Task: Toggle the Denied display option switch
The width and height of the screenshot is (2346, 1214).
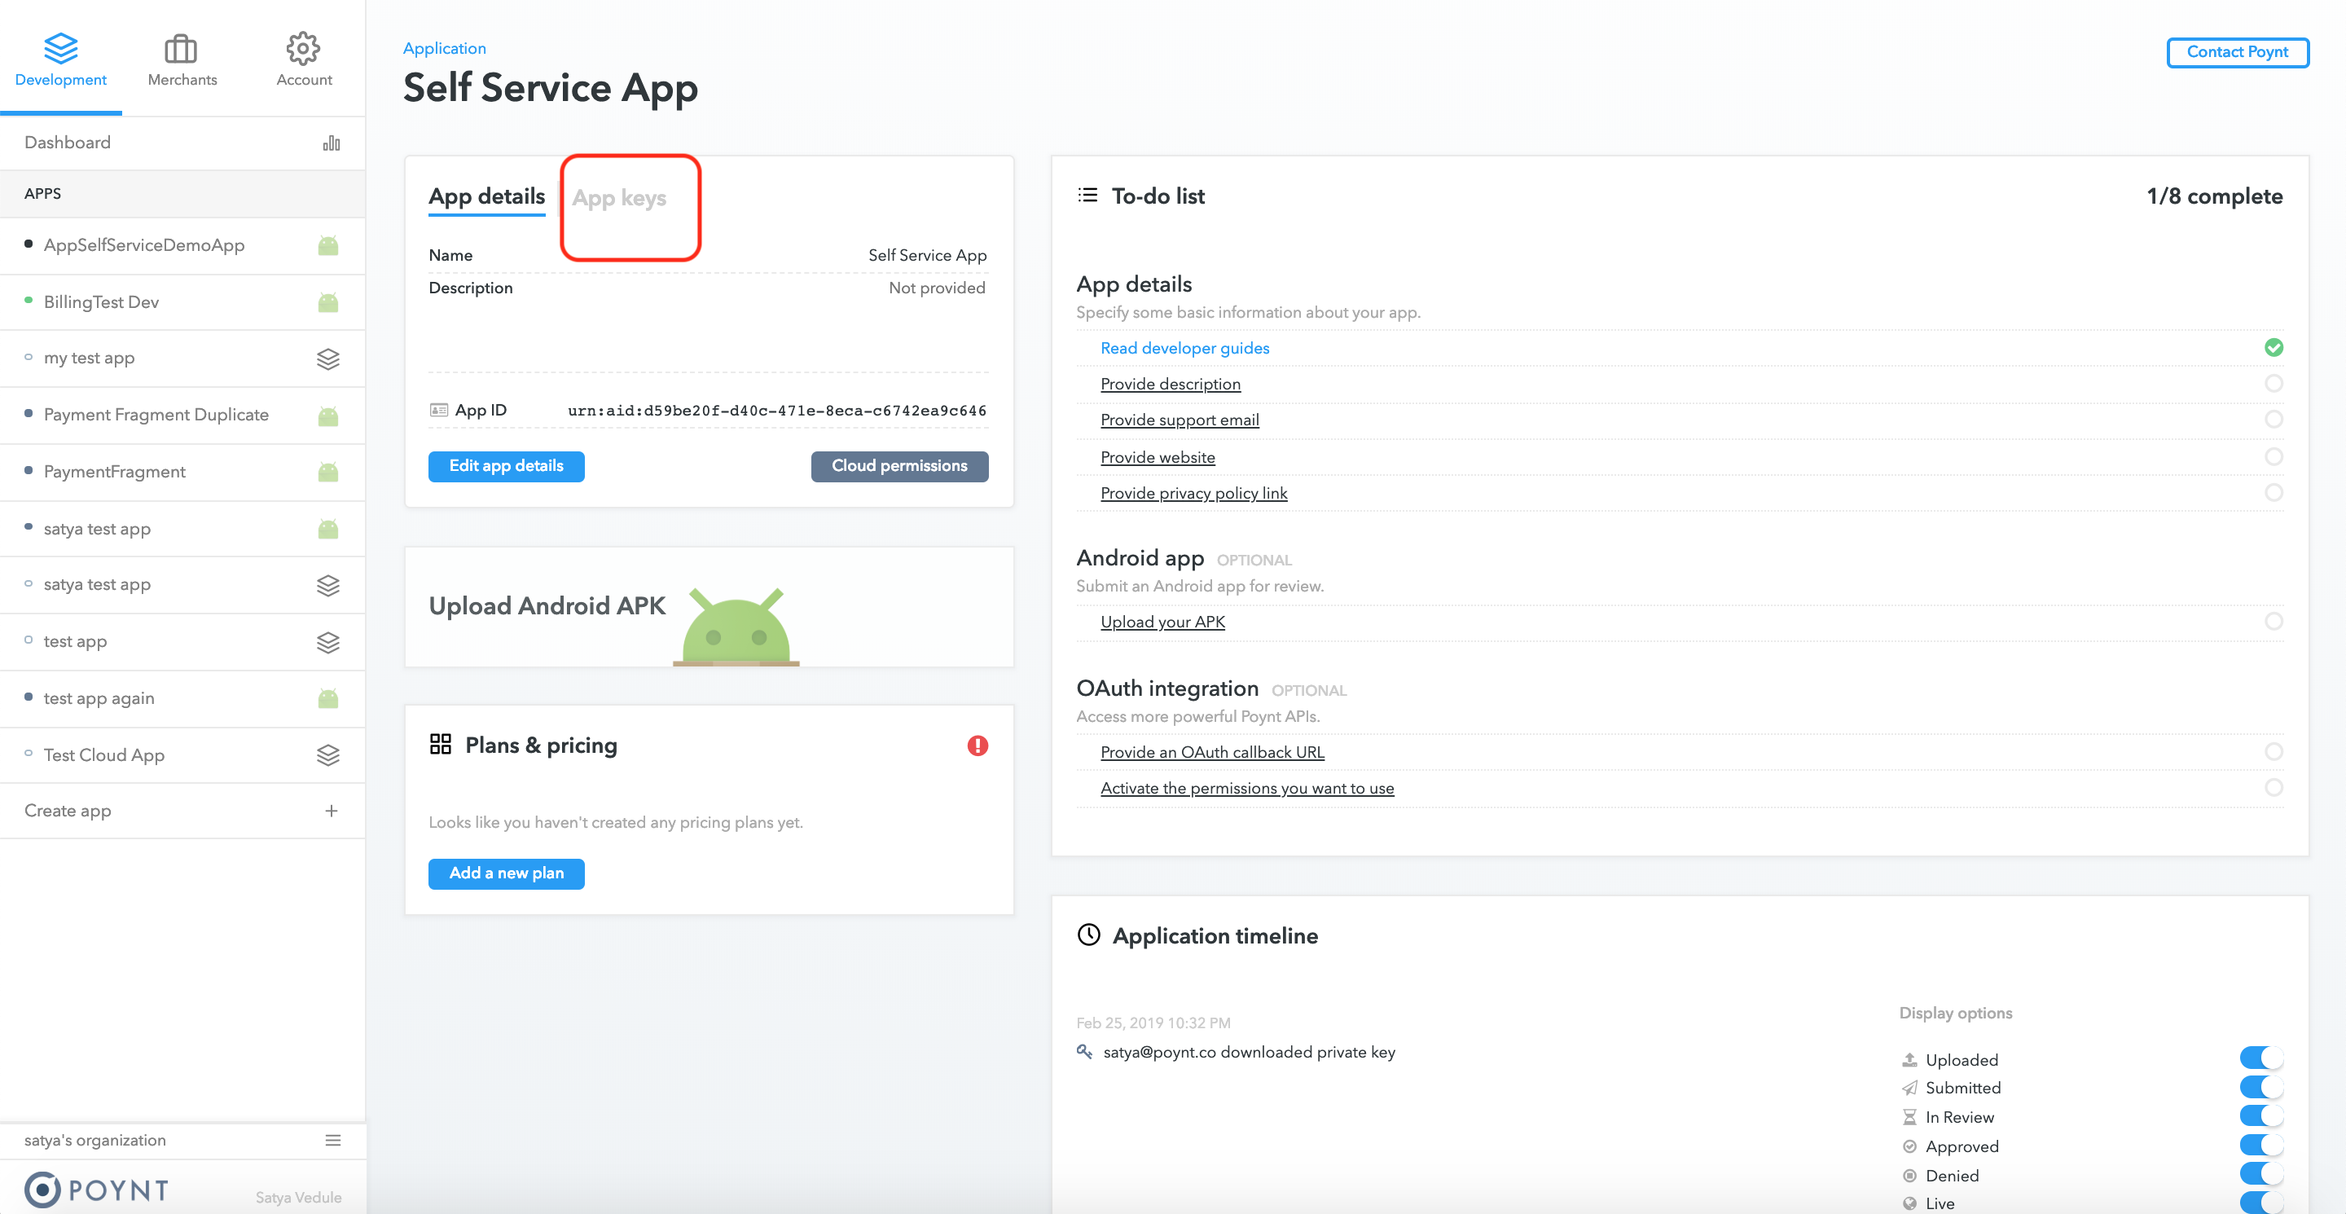Action: point(2261,1174)
